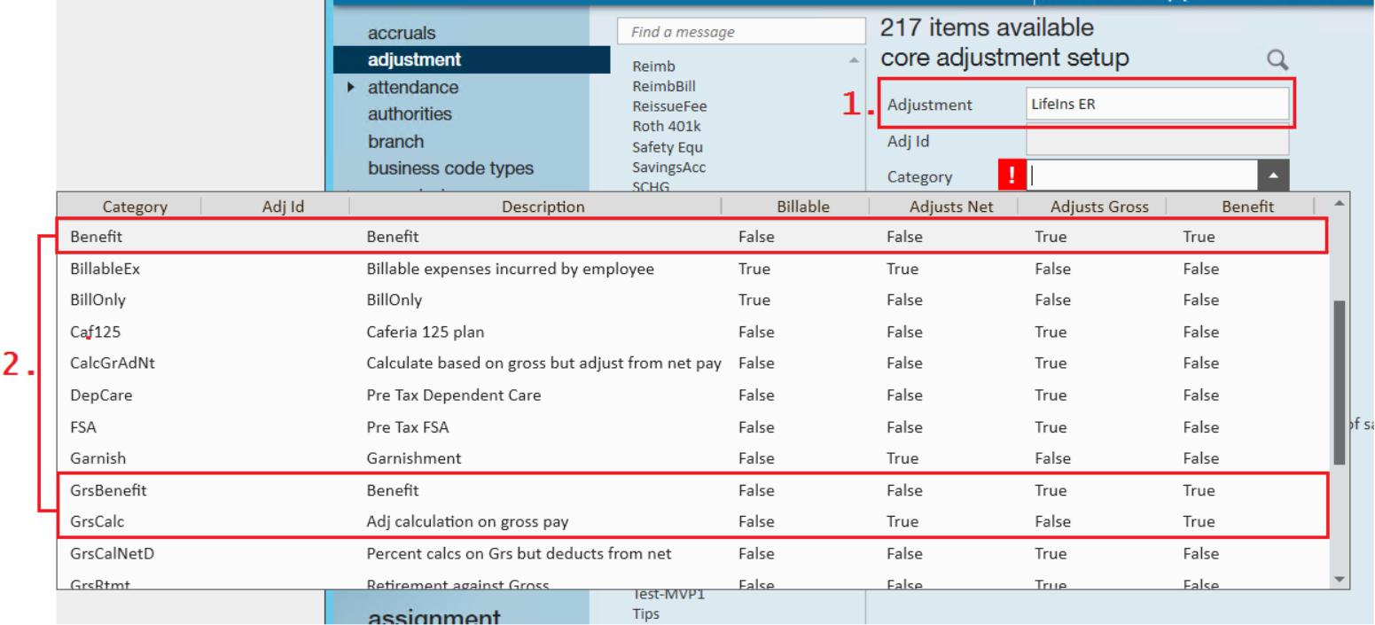Expand the attendance tree arrow
This screenshot has height=625, width=1375.
351,87
